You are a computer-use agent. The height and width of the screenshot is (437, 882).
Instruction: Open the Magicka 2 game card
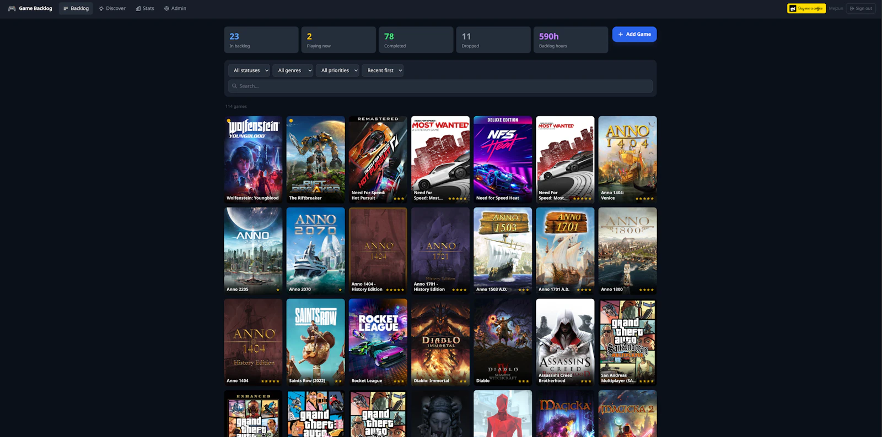[x=627, y=414]
